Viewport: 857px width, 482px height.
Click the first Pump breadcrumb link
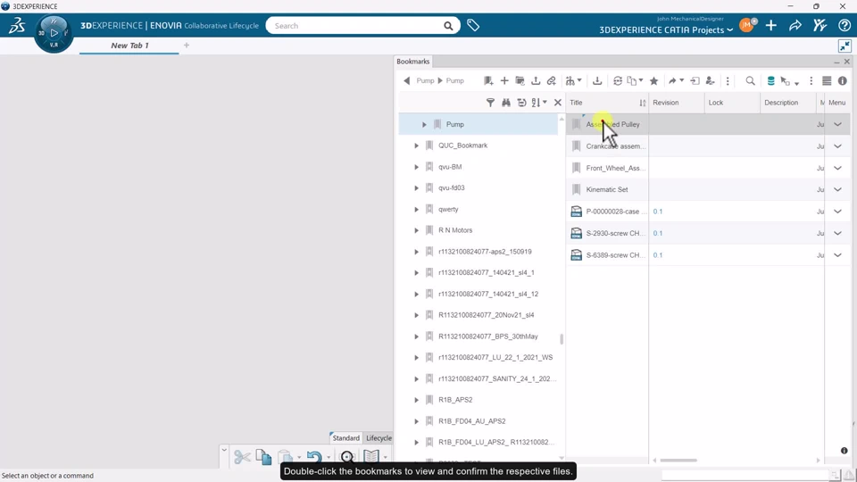pos(425,81)
